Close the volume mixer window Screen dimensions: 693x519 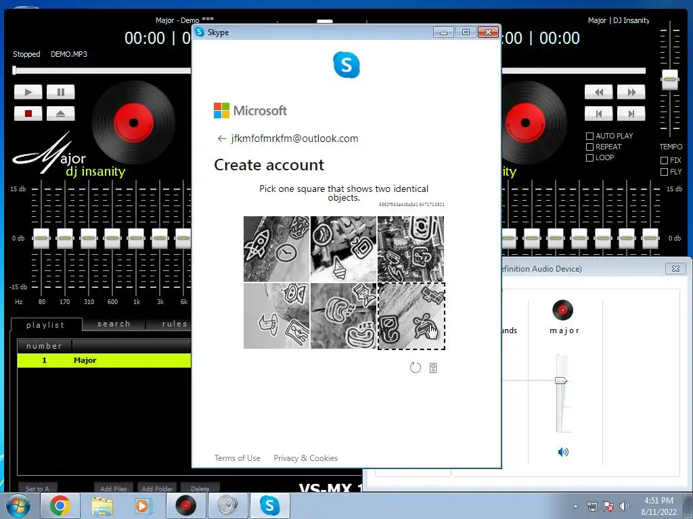[x=675, y=268]
